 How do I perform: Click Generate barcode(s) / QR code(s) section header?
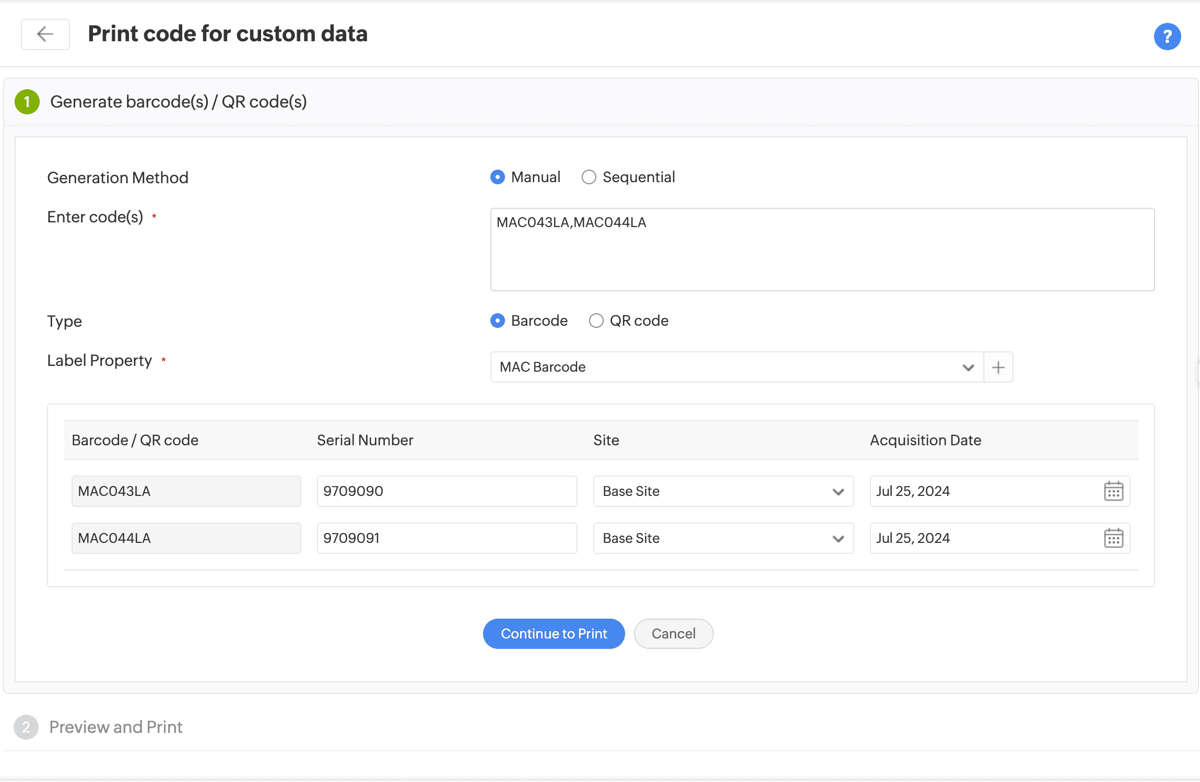[x=179, y=102]
